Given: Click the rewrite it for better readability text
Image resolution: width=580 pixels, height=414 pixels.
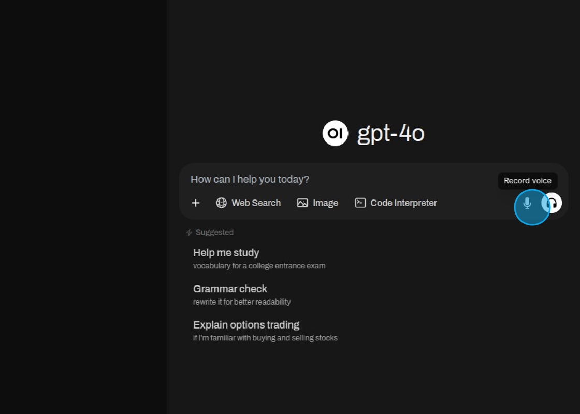Looking at the screenshot, I should click(x=242, y=302).
